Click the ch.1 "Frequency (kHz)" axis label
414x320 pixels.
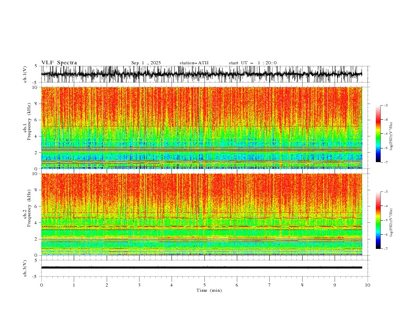coord(29,122)
